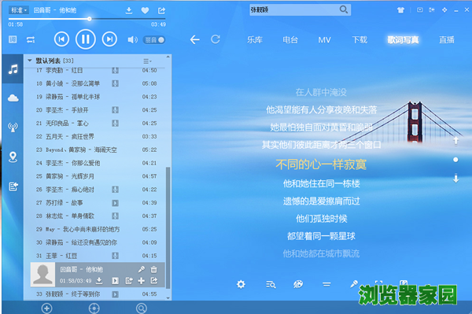Pause the current song
This screenshot has height=314, width=472.
(x=86, y=39)
